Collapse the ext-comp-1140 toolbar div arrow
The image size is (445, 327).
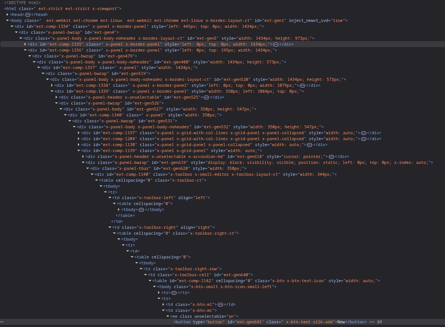[92, 174]
